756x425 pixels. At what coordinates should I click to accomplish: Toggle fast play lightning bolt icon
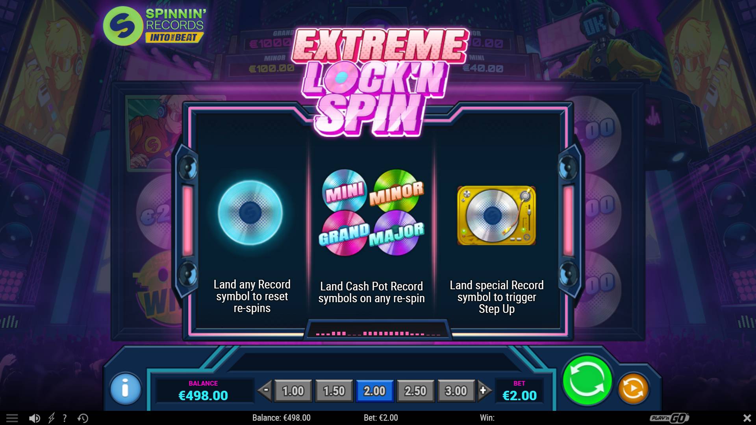pyautogui.click(x=51, y=418)
